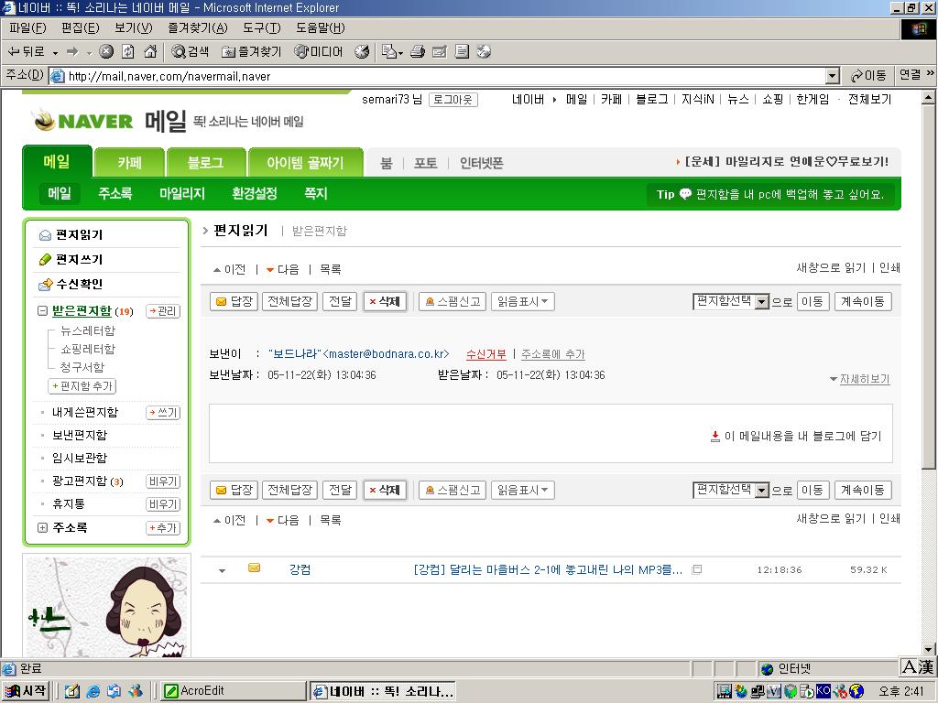This screenshot has width=938, height=703.
Task: Open the Mail toolbar button dropdown
Action: [400, 52]
